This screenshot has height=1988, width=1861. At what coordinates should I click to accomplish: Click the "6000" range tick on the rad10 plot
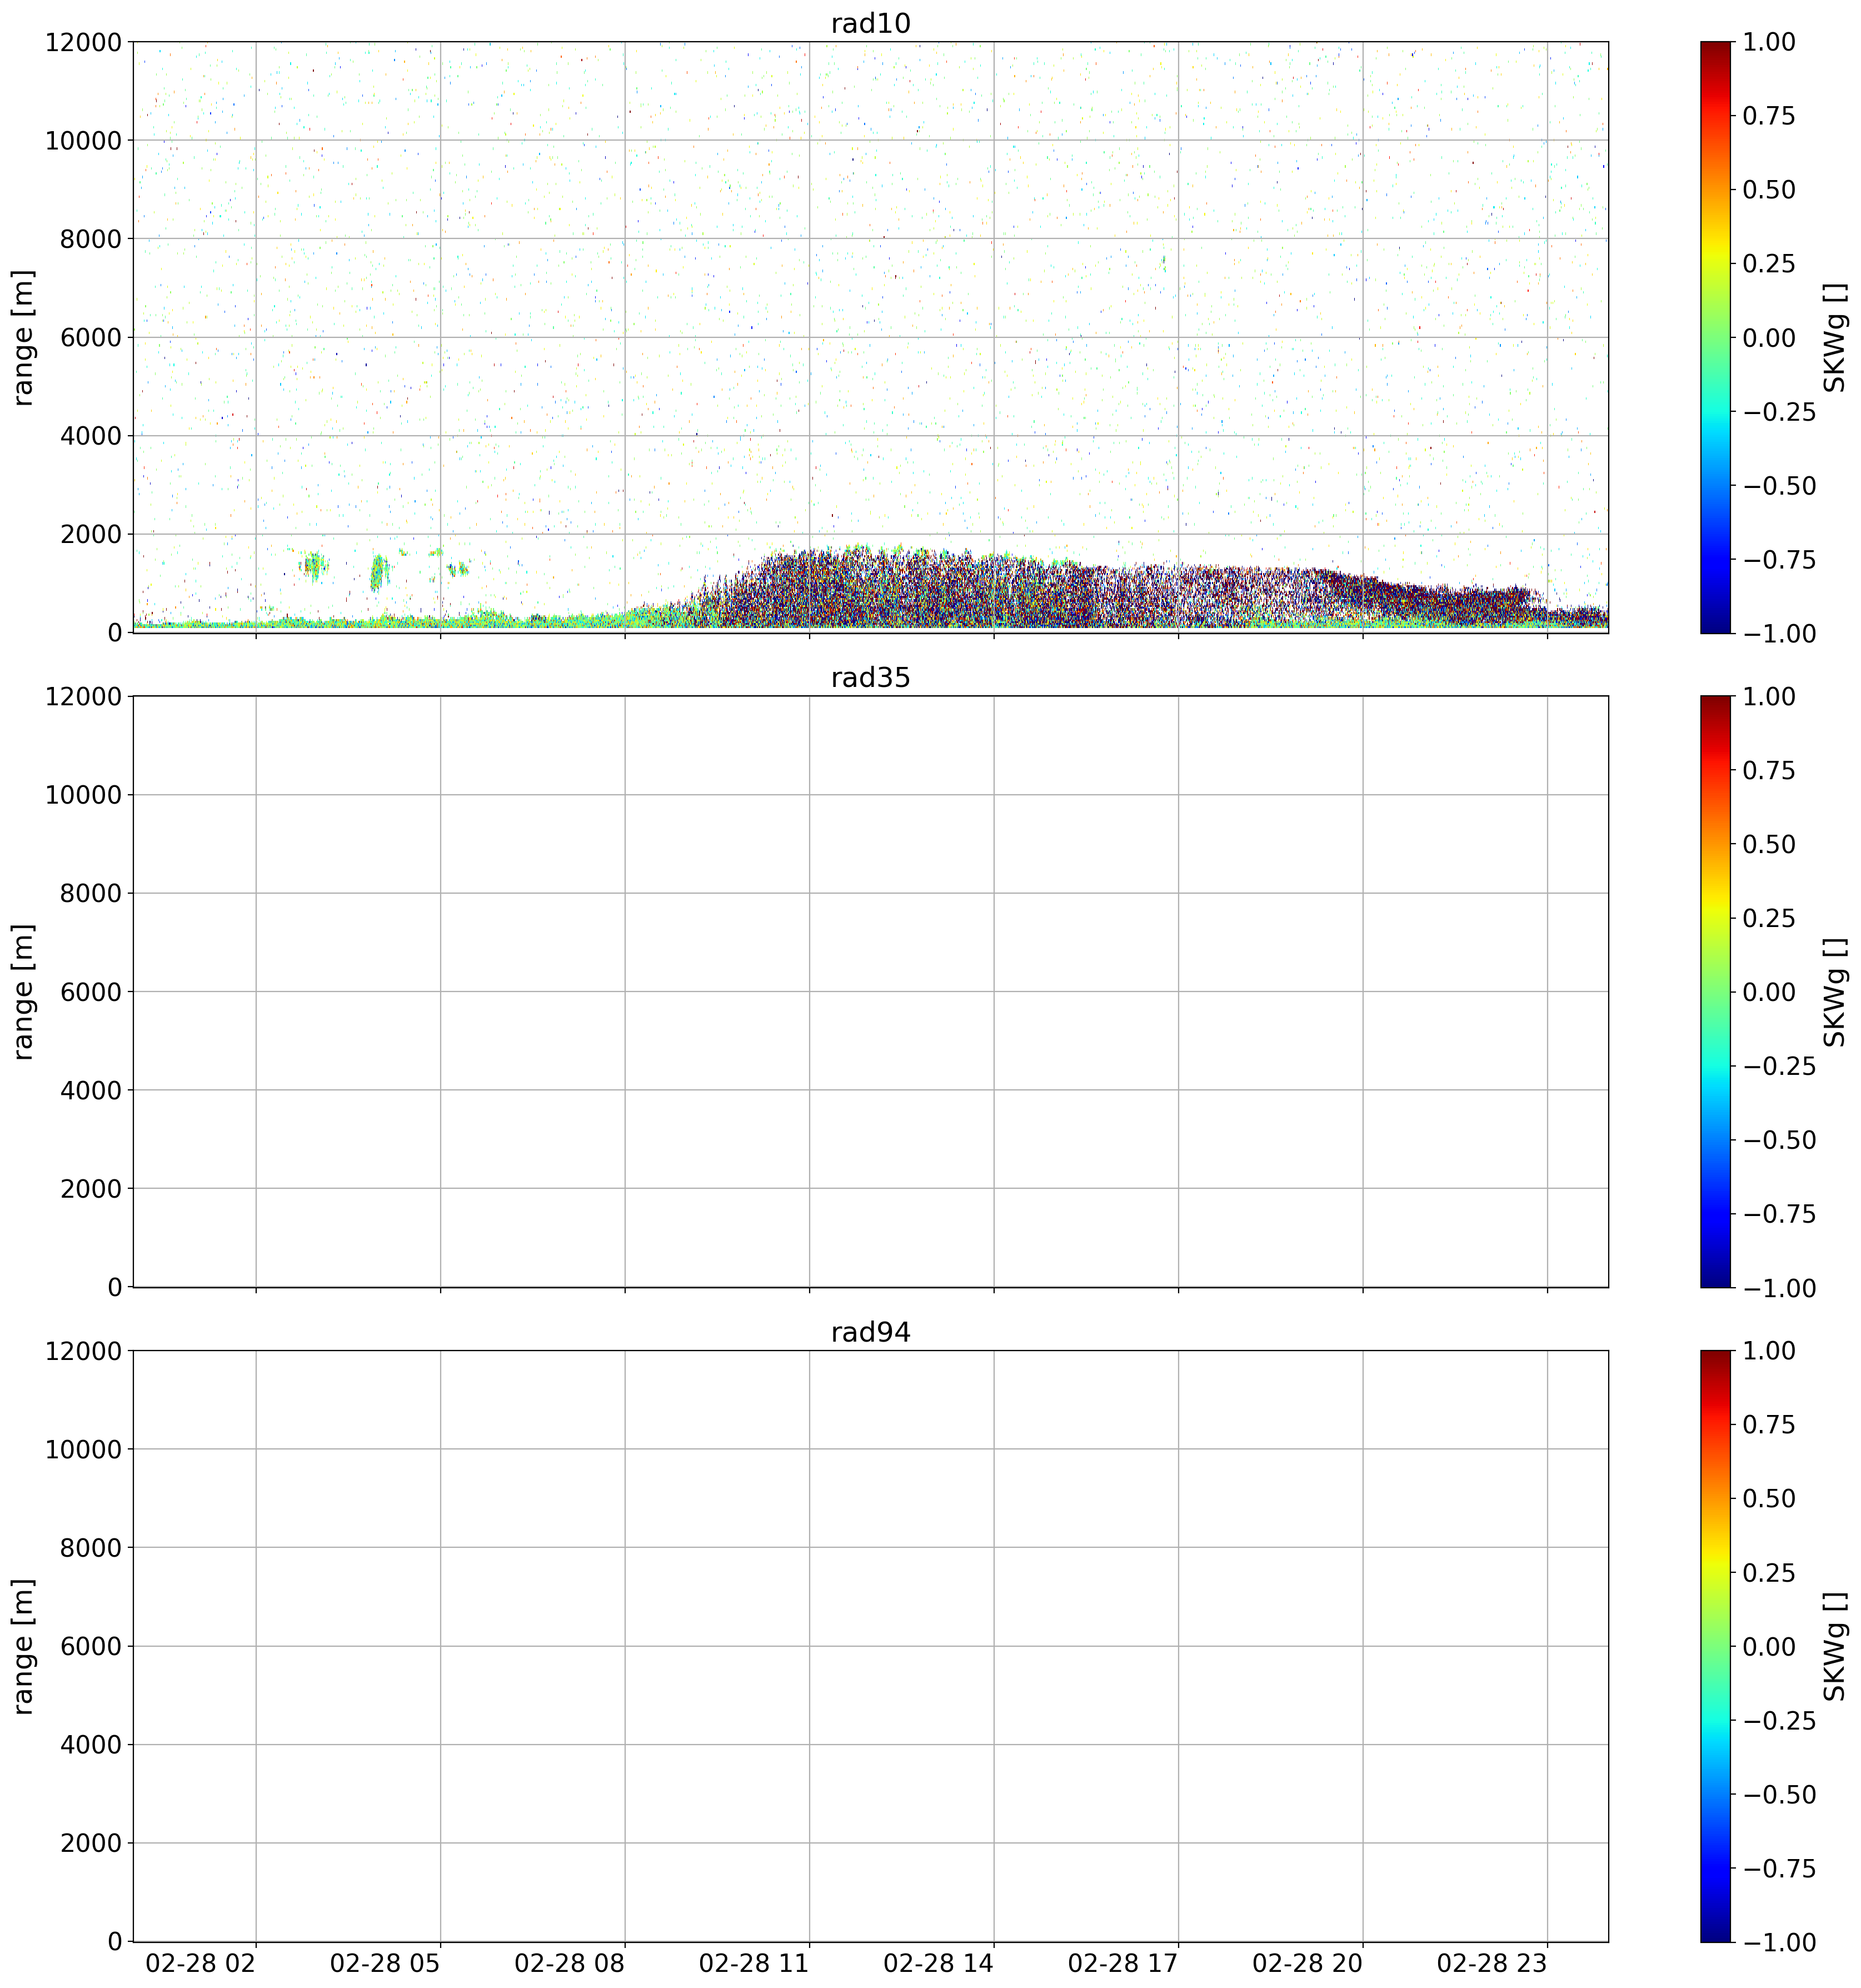[91, 337]
